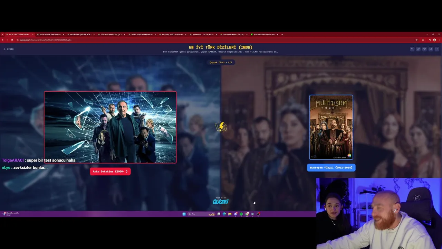This screenshot has height=249, width=442.
Task: Click the taskbar search box
Action: pos(201,214)
